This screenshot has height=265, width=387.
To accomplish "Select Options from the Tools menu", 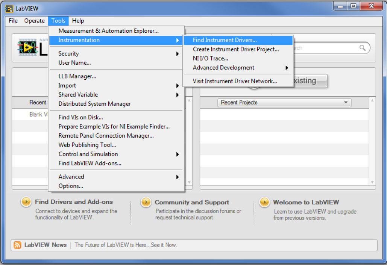I will click(x=71, y=186).
